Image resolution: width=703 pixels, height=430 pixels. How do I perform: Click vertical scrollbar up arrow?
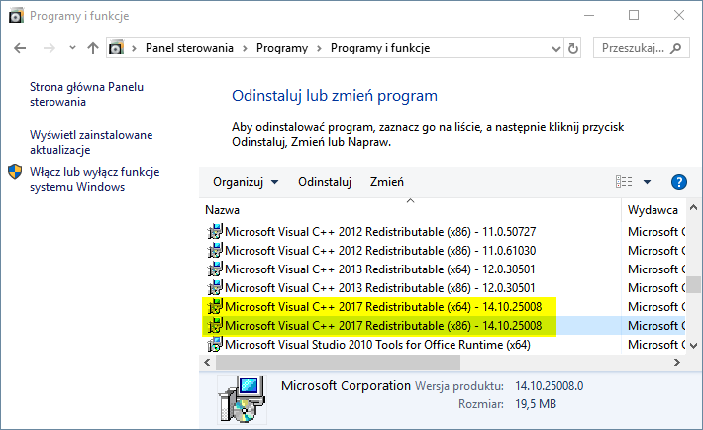[x=693, y=207]
